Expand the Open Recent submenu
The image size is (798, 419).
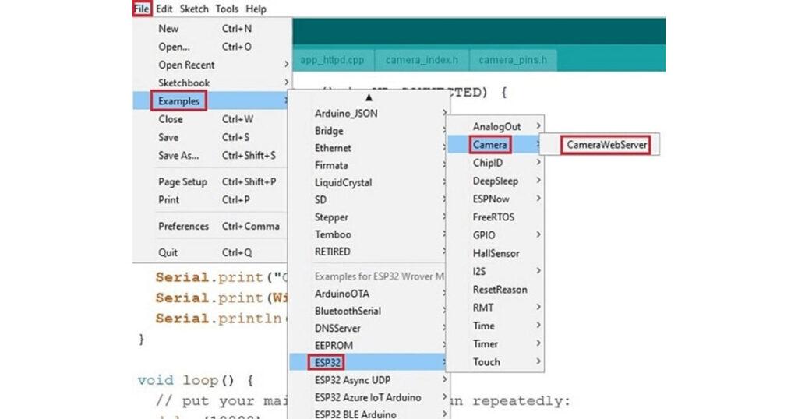point(187,65)
